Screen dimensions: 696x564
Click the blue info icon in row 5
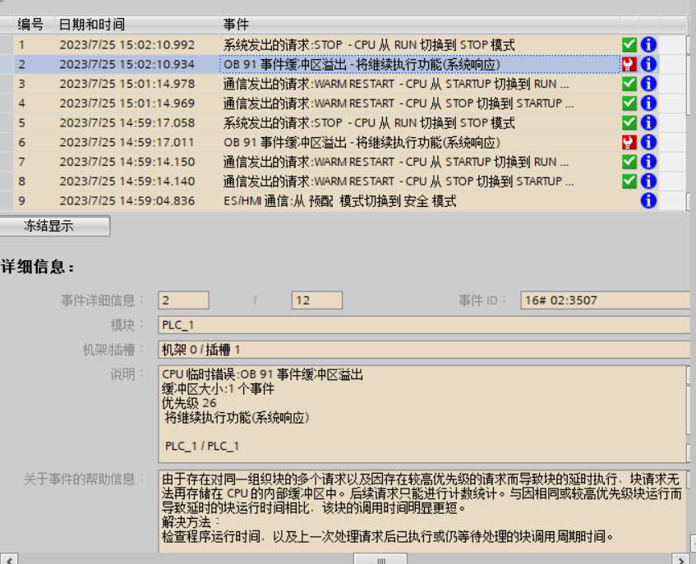[x=648, y=122]
